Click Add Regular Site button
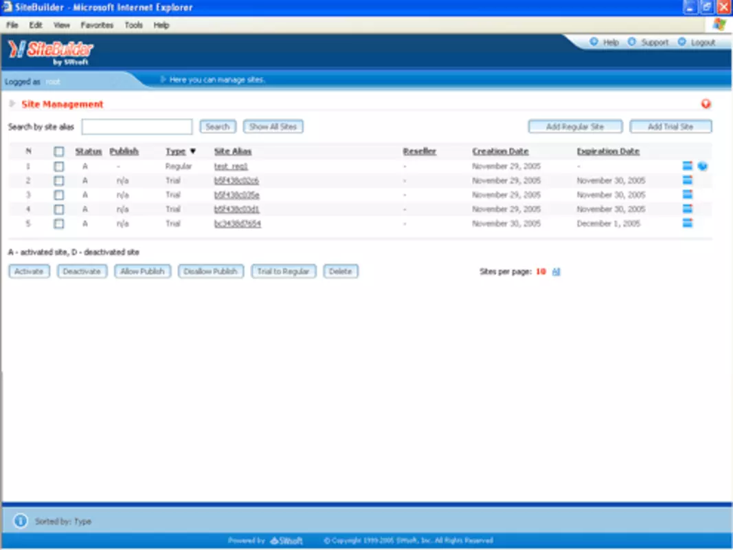Screen dimensions: 733x550 point(575,126)
